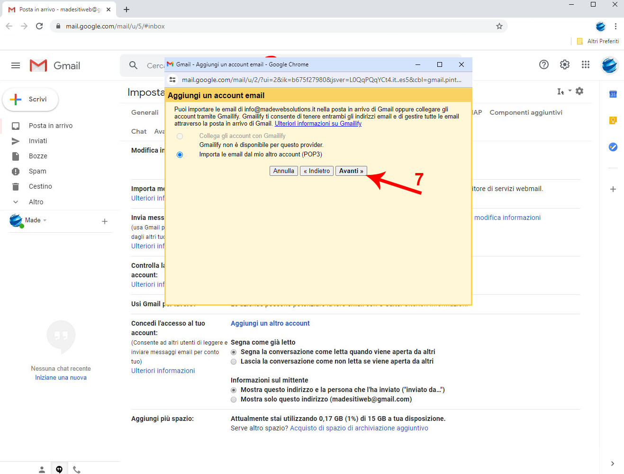
Task: Open Componenti aggiuntivi settings tab
Action: 526,112
